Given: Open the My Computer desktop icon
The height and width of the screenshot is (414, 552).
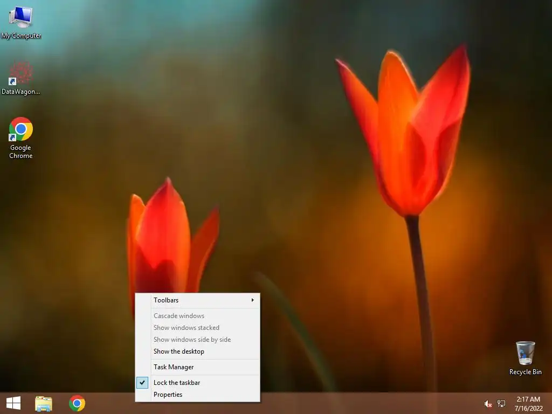Looking at the screenshot, I should [x=21, y=22].
